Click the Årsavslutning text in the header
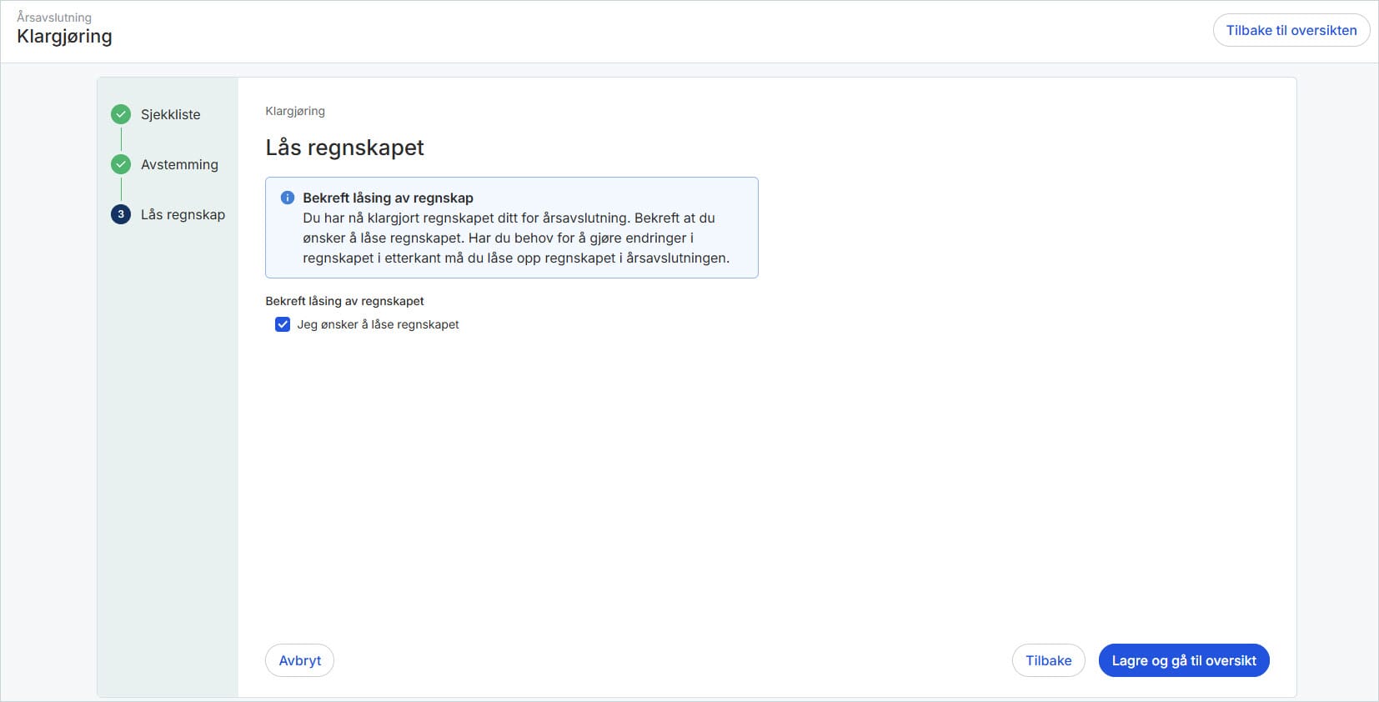Screen dimensions: 1379x702 (54, 18)
